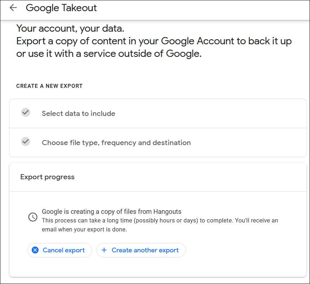Click 'Your account, your data.' headline
The width and height of the screenshot is (310, 284).
[70, 28]
